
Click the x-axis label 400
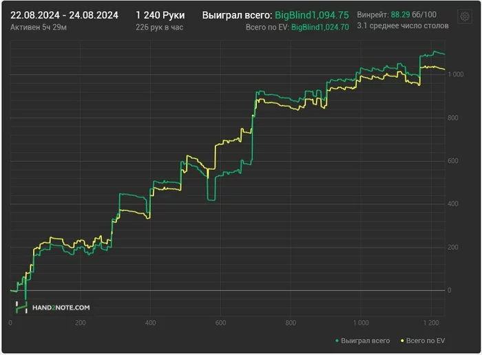click(150, 323)
